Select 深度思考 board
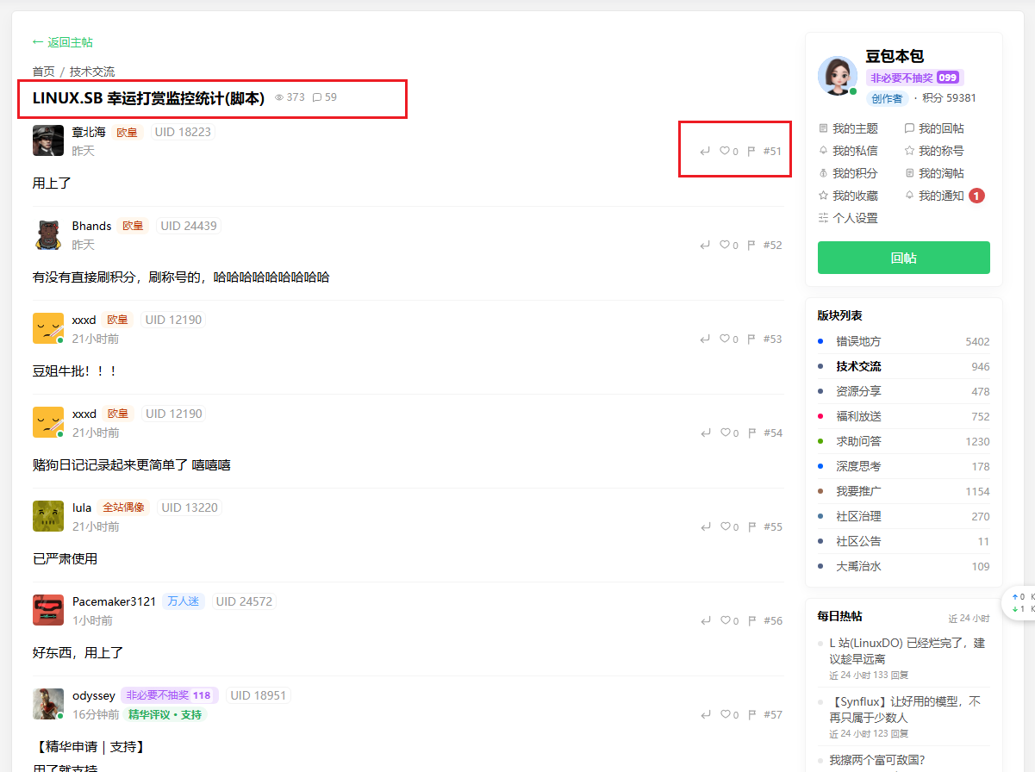 click(x=903, y=466)
